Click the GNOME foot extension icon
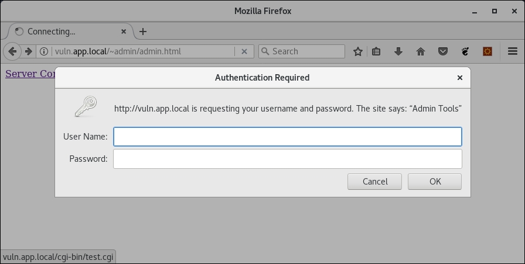 [465, 51]
